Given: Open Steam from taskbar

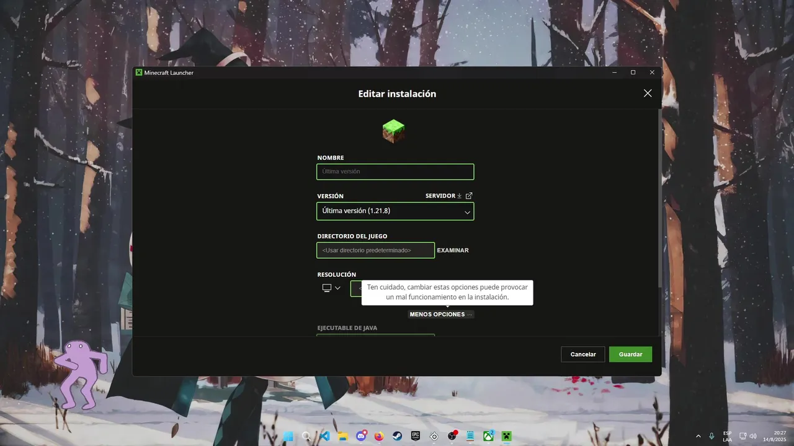Looking at the screenshot, I should [397, 436].
